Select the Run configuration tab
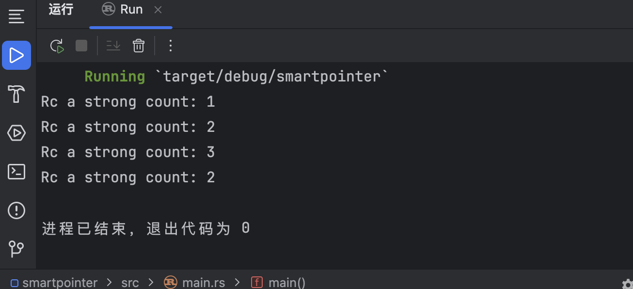 click(123, 10)
